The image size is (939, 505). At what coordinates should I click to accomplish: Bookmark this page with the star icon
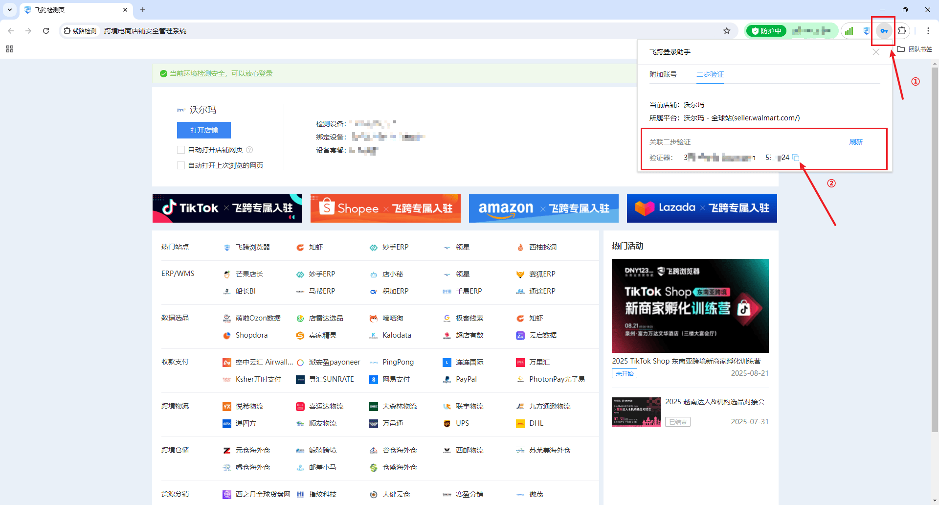coord(727,31)
